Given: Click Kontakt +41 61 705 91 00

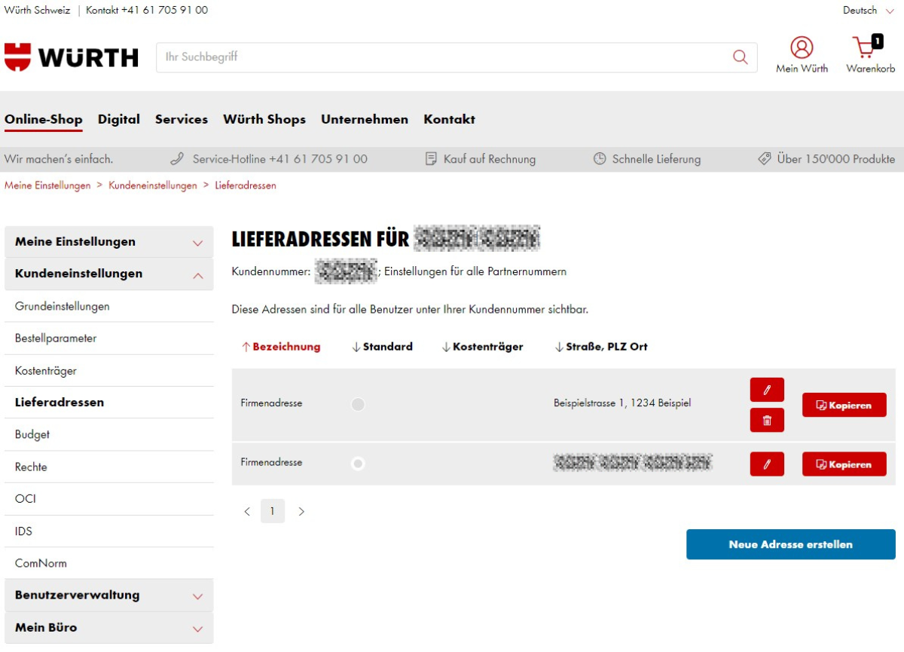Looking at the screenshot, I should pos(147,11).
